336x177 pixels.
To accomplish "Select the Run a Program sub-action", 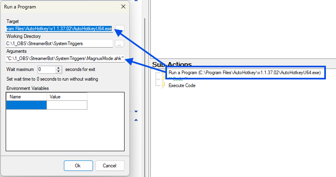I will pos(245,73).
